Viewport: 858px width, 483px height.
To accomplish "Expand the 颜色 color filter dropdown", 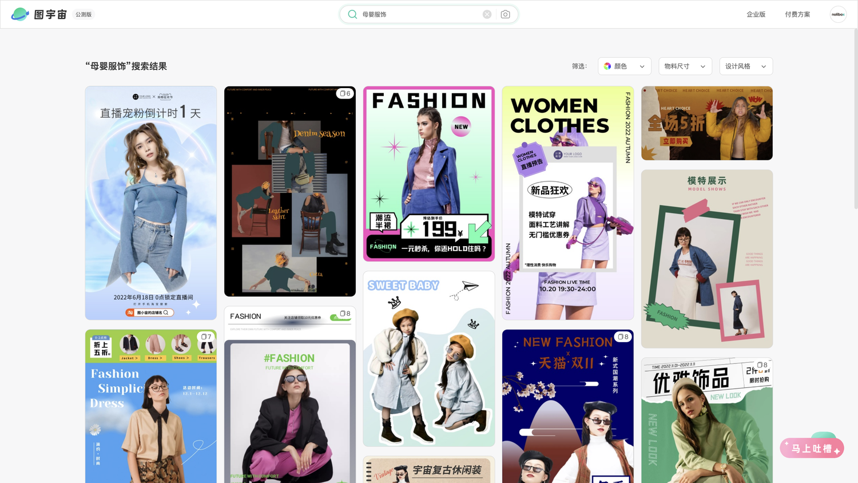I will pos(625,66).
